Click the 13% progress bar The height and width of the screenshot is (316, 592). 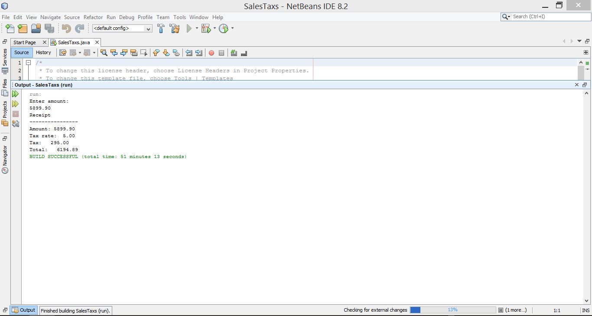tap(452, 310)
